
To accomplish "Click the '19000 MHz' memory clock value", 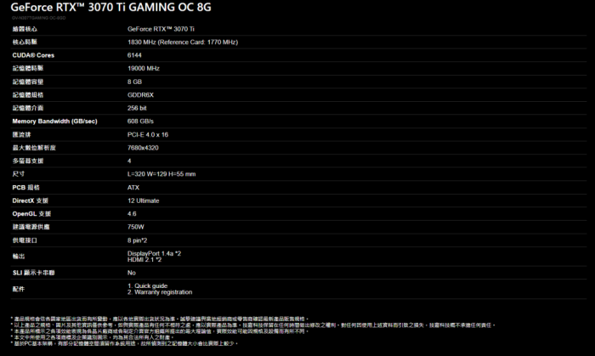I will (144, 69).
